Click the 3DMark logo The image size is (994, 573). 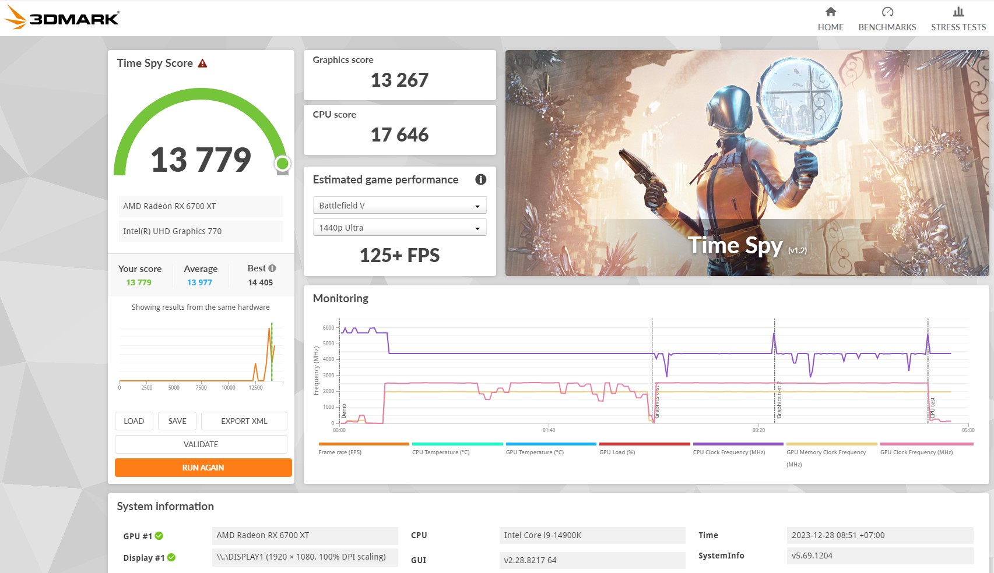(61, 17)
